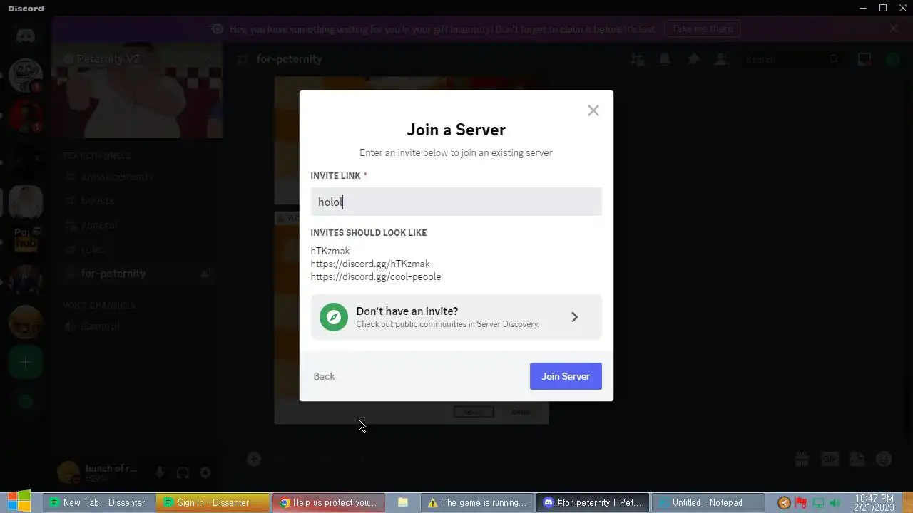Open the orange hub logo server icon

26,241
